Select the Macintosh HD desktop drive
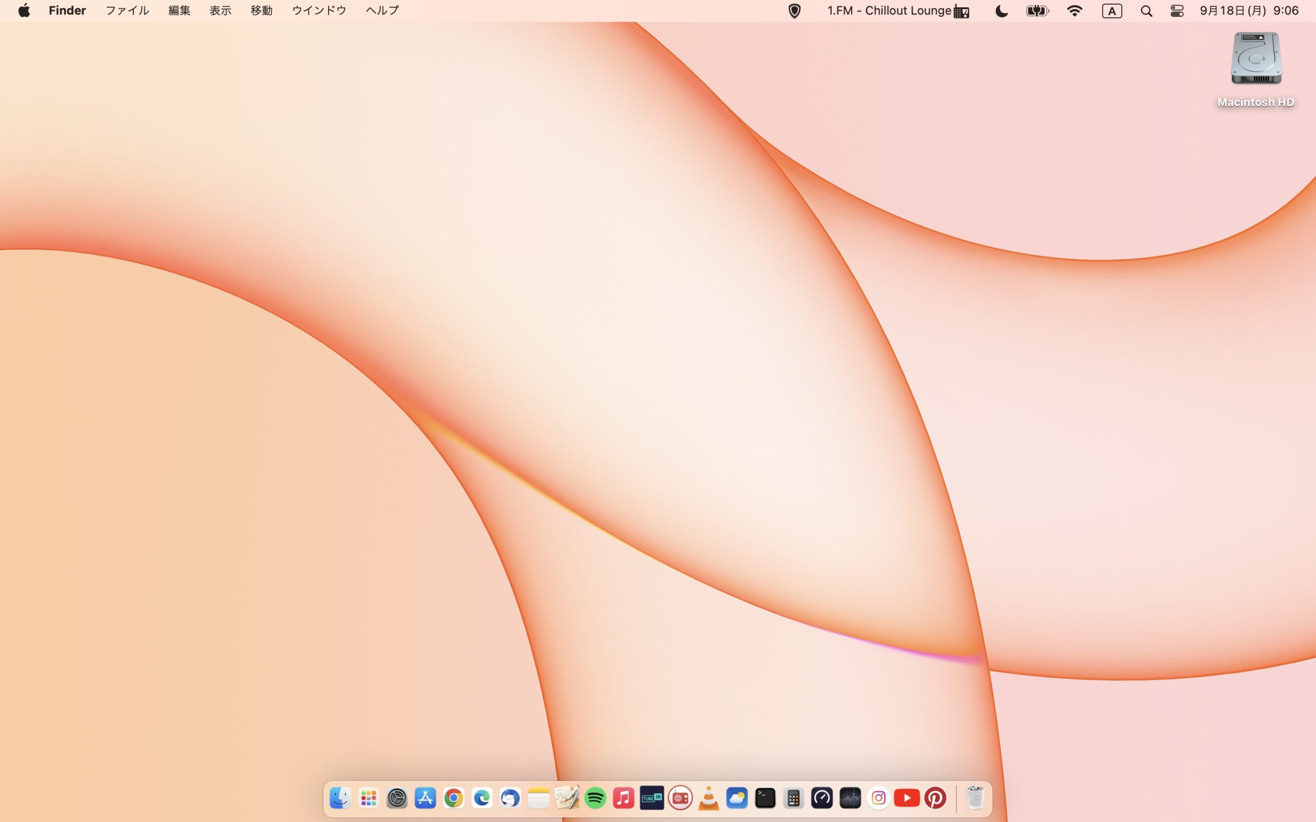The height and width of the screenshot is (822, 1316). (x=1256, y=69)
